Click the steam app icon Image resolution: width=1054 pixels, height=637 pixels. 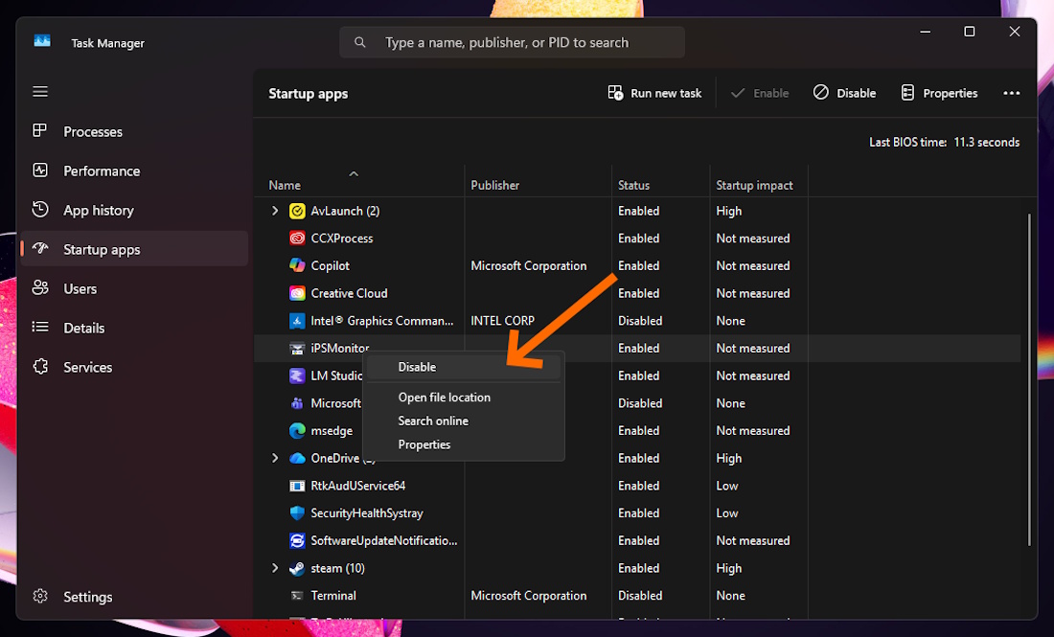tap(297, 568)
